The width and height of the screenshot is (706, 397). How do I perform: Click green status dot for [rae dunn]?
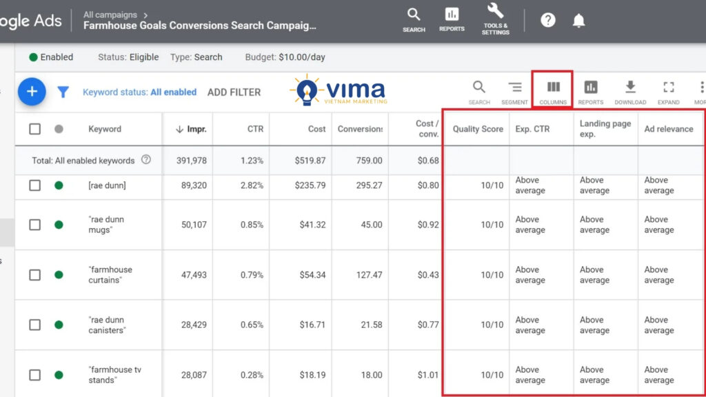click(x=59, y=185)
